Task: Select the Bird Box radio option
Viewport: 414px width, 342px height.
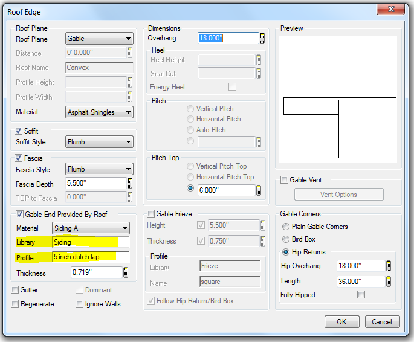Action: coord(286,239)
